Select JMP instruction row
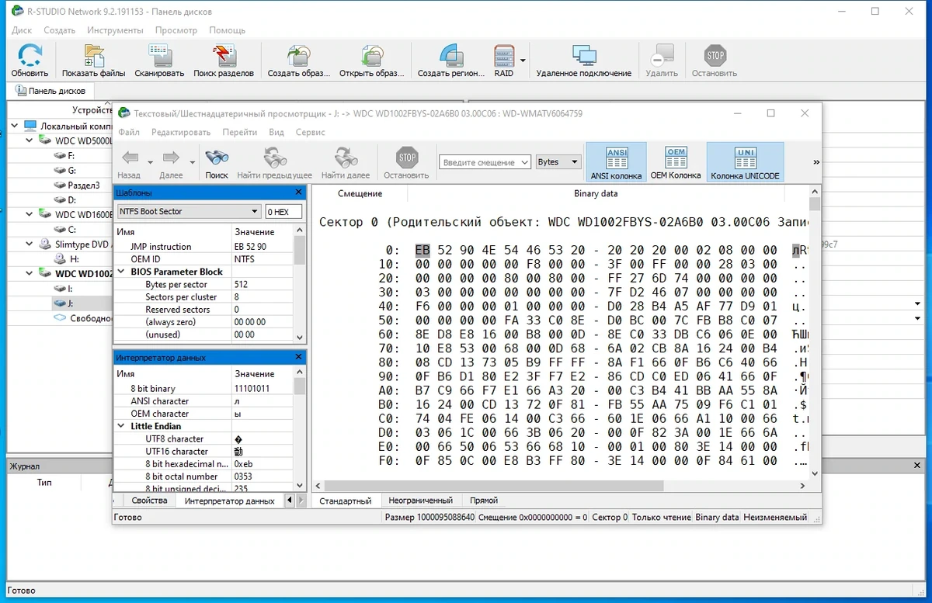 204,247
